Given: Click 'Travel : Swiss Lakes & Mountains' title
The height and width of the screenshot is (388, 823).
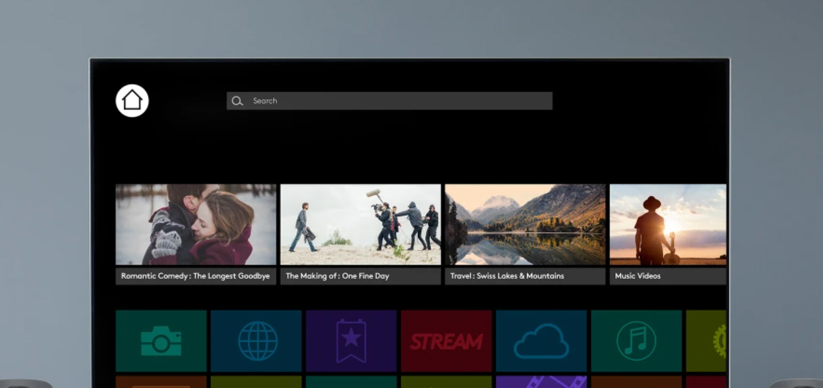Looking at the screenshot, I should coord(507,276).
